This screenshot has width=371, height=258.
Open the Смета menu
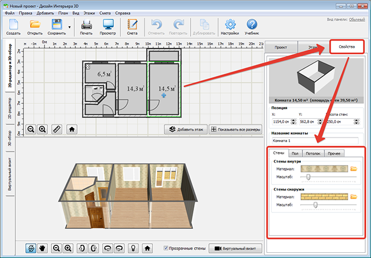point(105,13)
